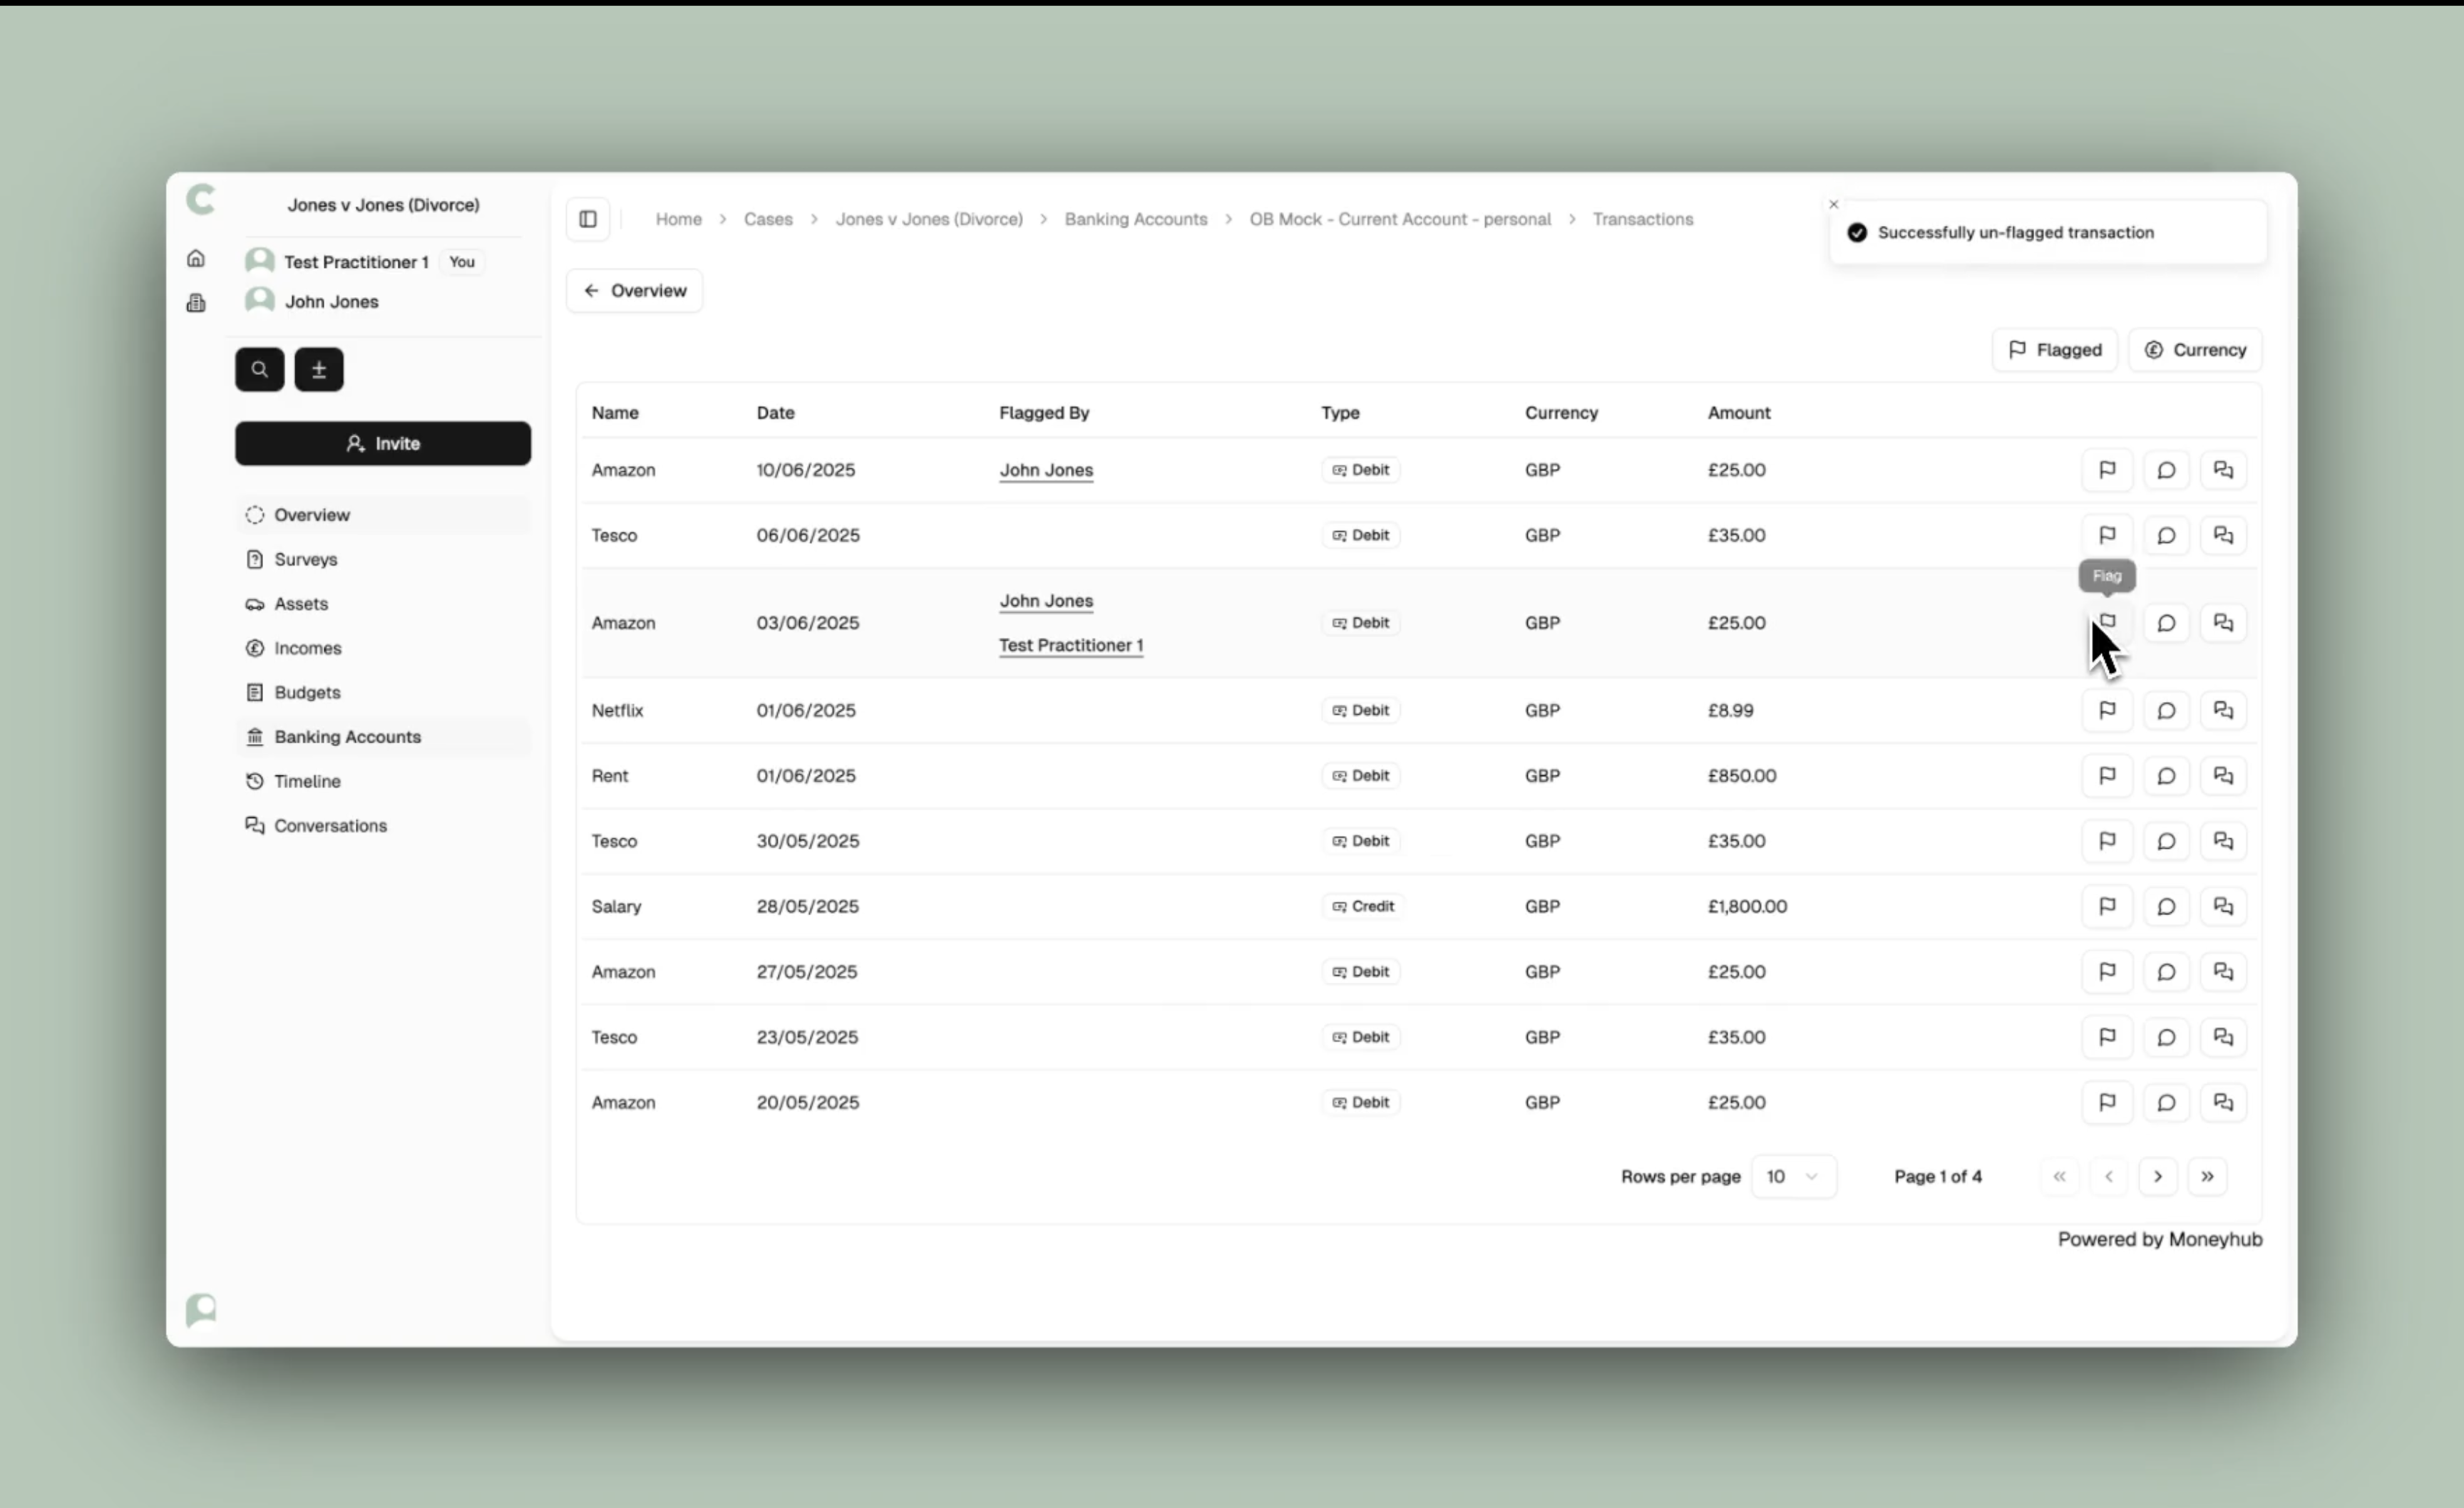Image resolution: width=2464 pixels, height=1508 pixels.
Task: Click the plus-minus icon button
Action: tap(319, 370)
